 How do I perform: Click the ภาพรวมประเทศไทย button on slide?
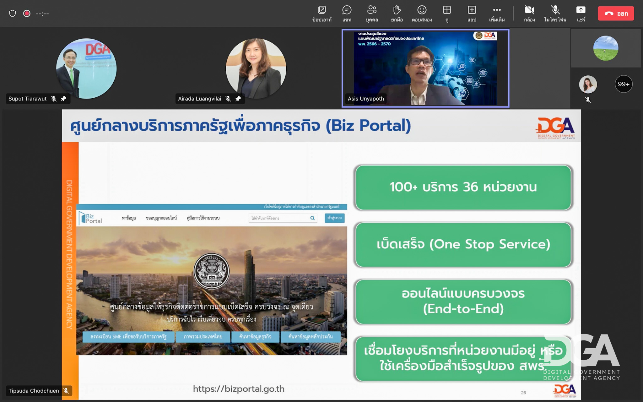click(203, 337)
